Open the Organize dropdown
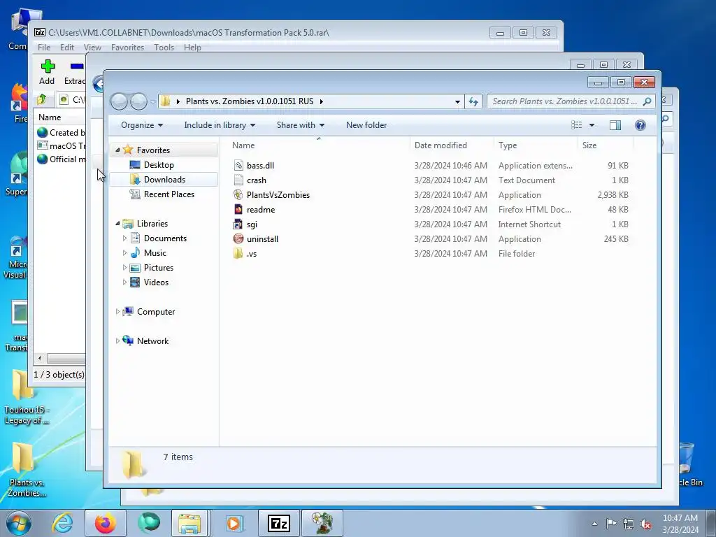This screenshot has width=716, height=537. pyautogui.click(x=141, y=125)
